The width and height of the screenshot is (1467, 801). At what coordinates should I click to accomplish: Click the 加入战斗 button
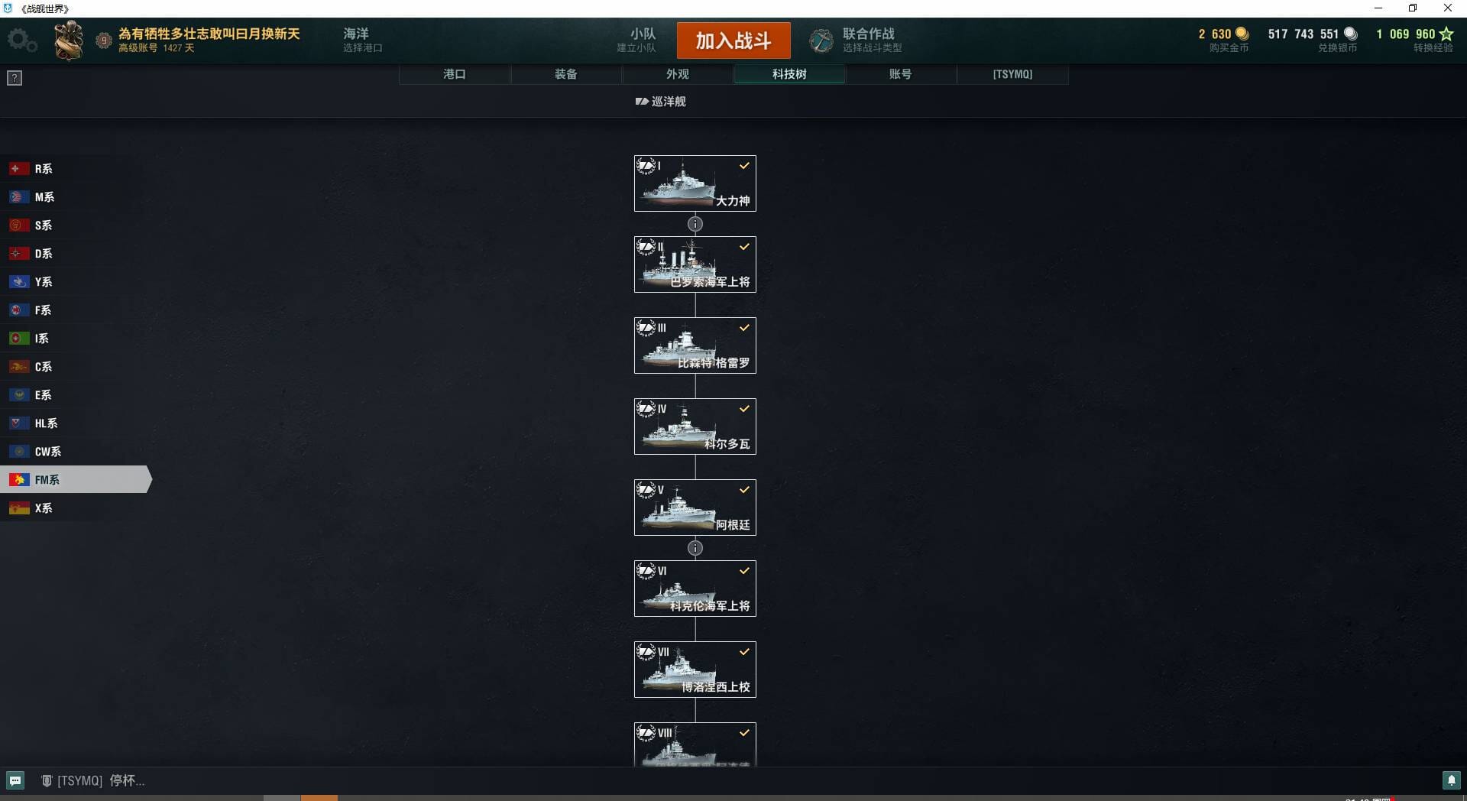(x=733, y=41)
